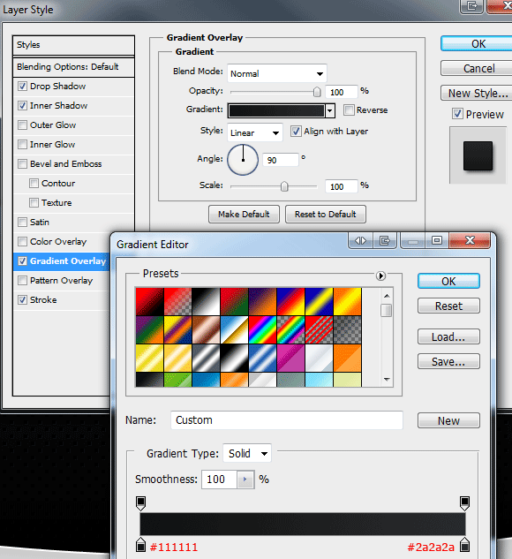Select the black-to-white gradient preset

click(x=206, y=302)
